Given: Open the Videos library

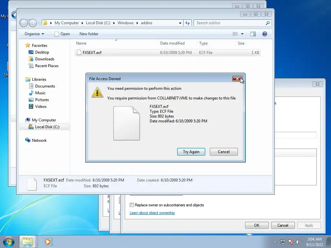Looking at the screenshot, I should point(41,107).
